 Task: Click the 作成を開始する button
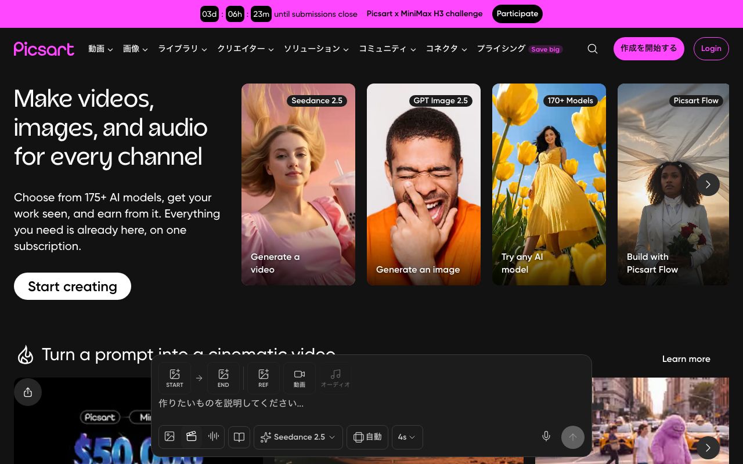click(x=649, y=49)
